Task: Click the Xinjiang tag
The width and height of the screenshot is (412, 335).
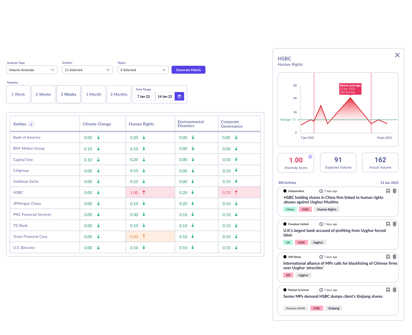Action: (334, 308)
